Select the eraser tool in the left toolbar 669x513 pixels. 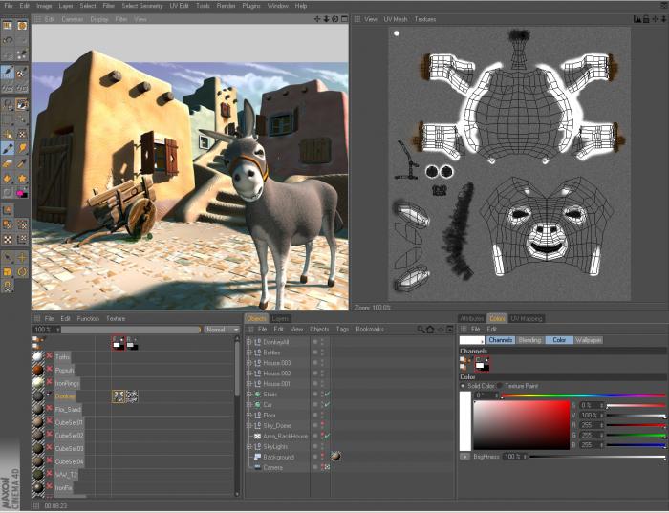(8, 163)
